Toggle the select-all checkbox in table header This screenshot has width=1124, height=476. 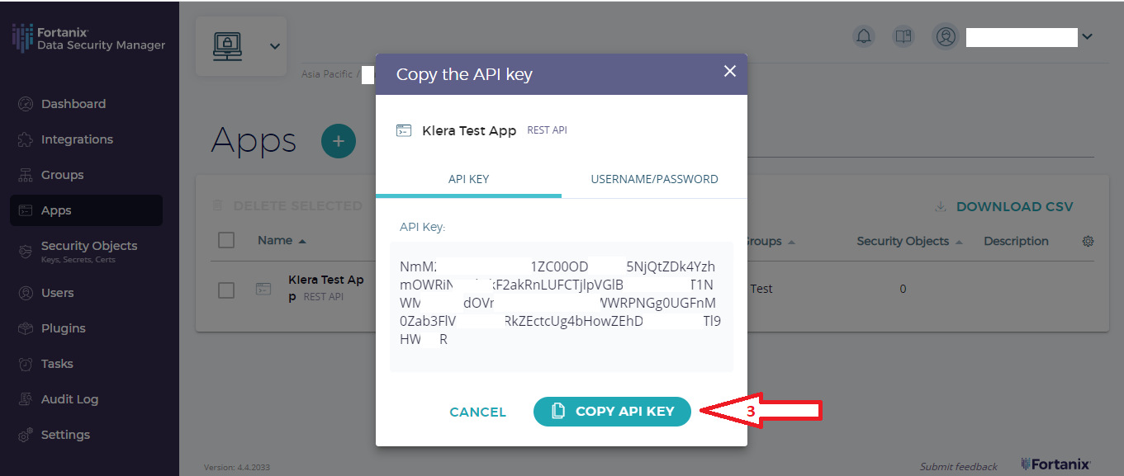click(226, 240)
